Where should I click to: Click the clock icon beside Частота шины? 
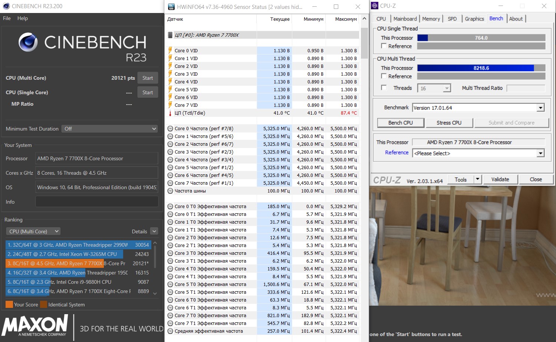pyautogui.click(x=170, y=191)
